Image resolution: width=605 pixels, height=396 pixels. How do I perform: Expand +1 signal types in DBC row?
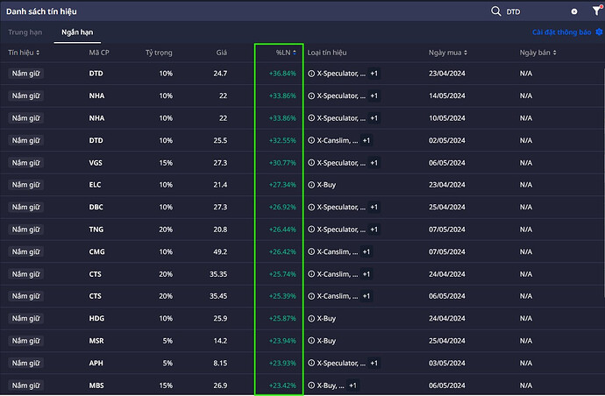374,207
